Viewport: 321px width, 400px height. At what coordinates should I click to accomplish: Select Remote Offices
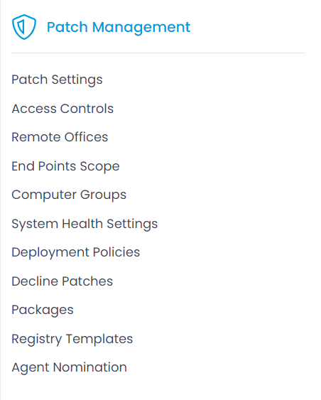click(60, 137)
